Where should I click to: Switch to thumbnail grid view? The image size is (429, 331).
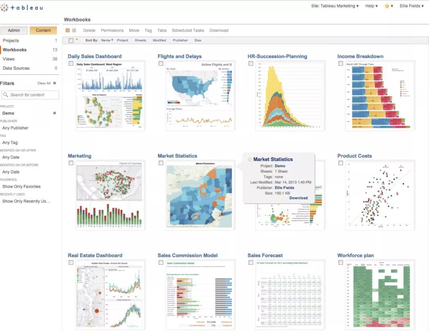tap(68, 30)
